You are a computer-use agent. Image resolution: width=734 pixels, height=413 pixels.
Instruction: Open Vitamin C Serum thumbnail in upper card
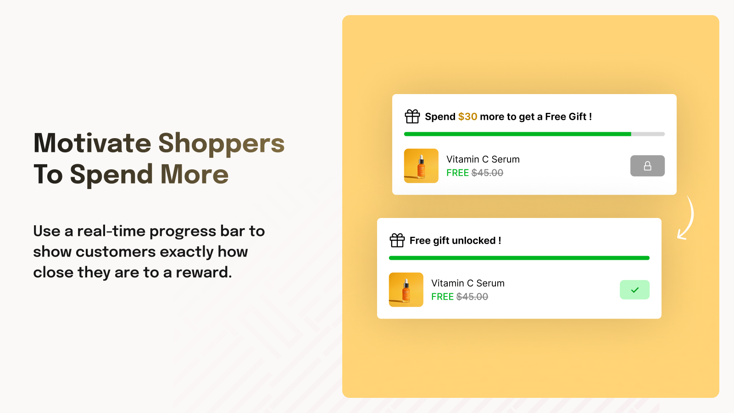[421, 166]
